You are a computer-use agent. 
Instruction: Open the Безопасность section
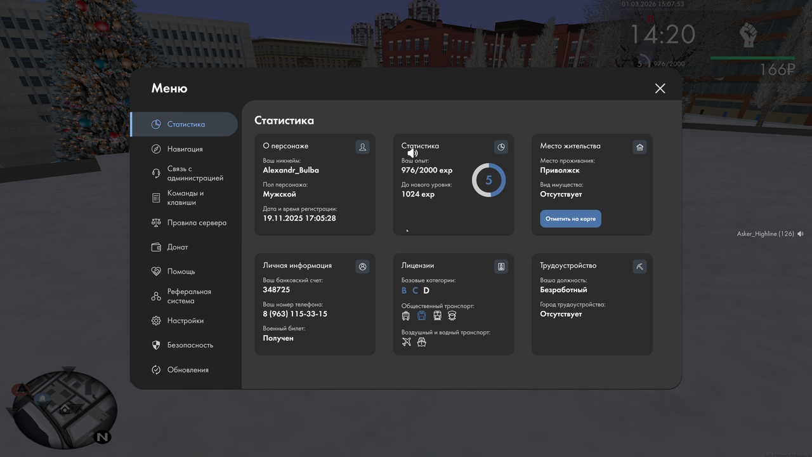point(185,345)
